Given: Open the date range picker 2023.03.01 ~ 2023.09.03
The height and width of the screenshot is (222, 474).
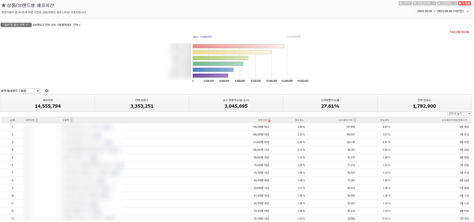Looking at the screenshot, I should click(x=443, y=11).
